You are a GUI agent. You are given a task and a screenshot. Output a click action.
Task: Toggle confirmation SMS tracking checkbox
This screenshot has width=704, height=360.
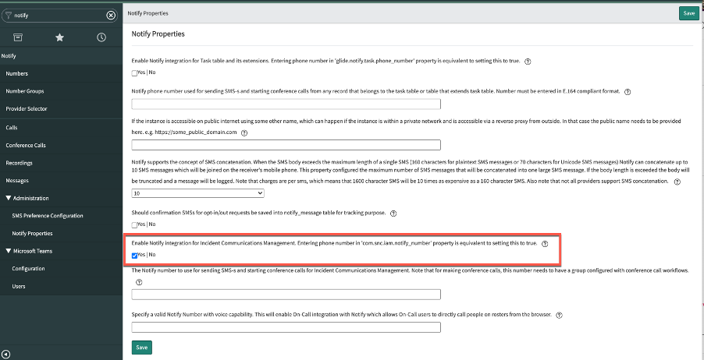pyautogui.click(x=135, y=225)
